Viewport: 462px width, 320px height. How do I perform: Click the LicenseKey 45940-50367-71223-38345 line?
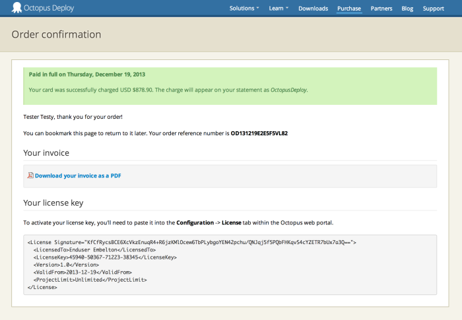coord(105,257)
